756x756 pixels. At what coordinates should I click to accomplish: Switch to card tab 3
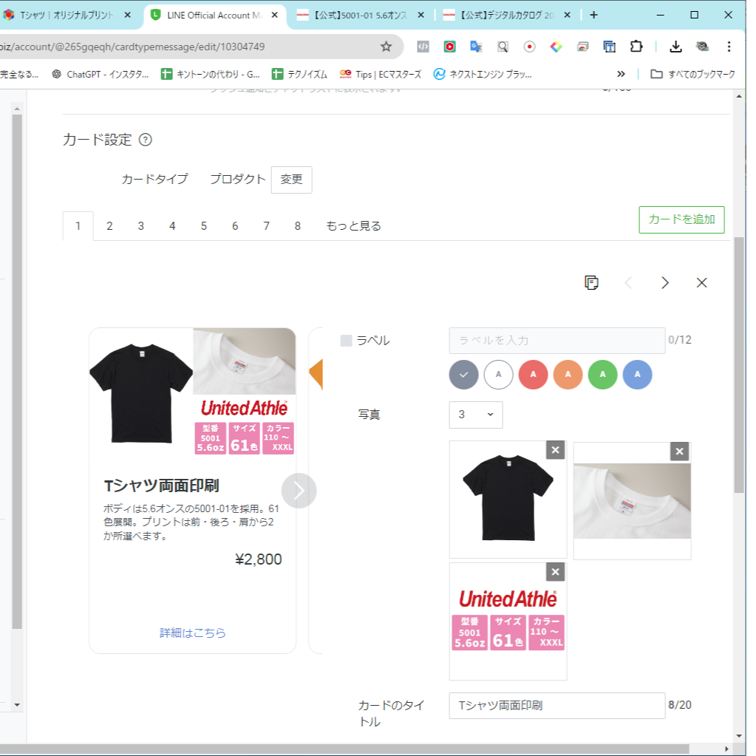click(x=141, y=225)
